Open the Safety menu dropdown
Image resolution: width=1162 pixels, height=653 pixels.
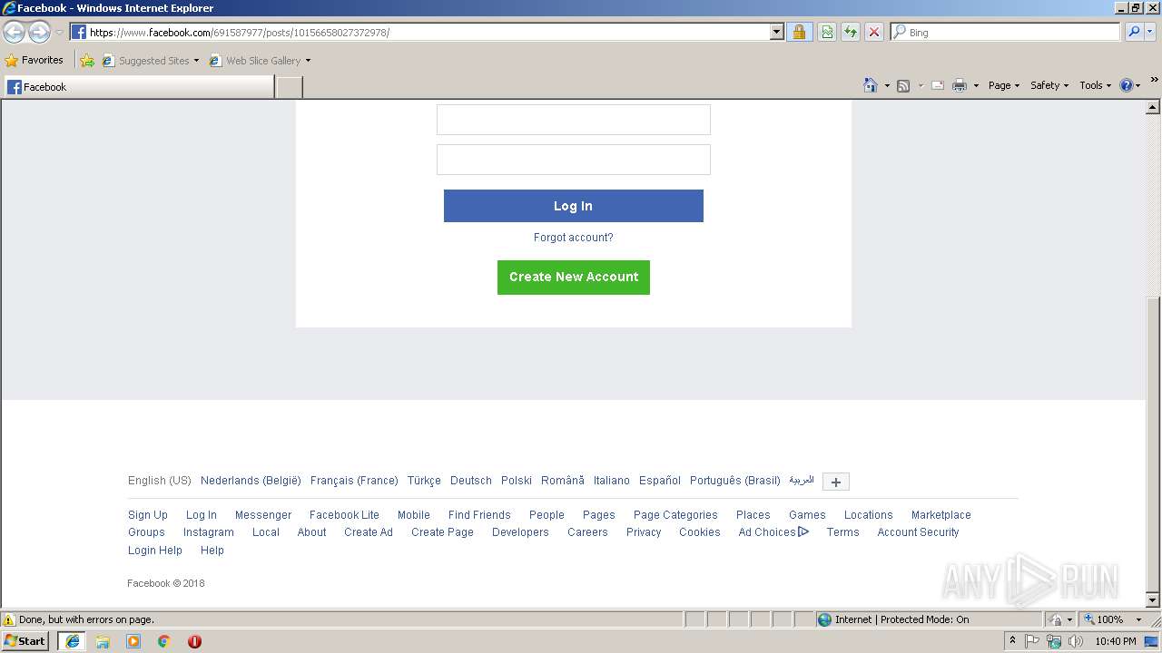click(x=1049, y=85)
